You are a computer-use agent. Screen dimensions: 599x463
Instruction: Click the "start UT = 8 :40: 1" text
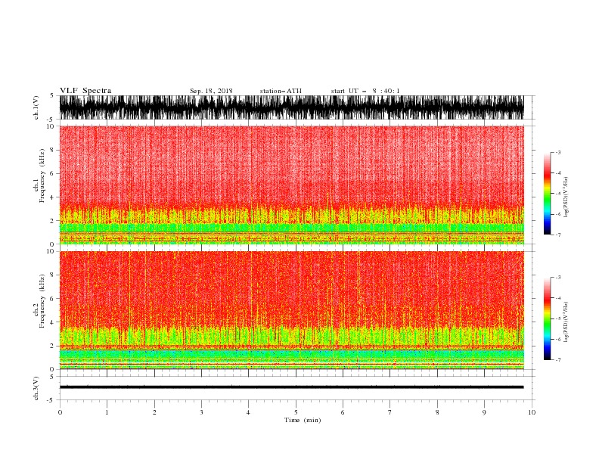click(x=365, y=91)
